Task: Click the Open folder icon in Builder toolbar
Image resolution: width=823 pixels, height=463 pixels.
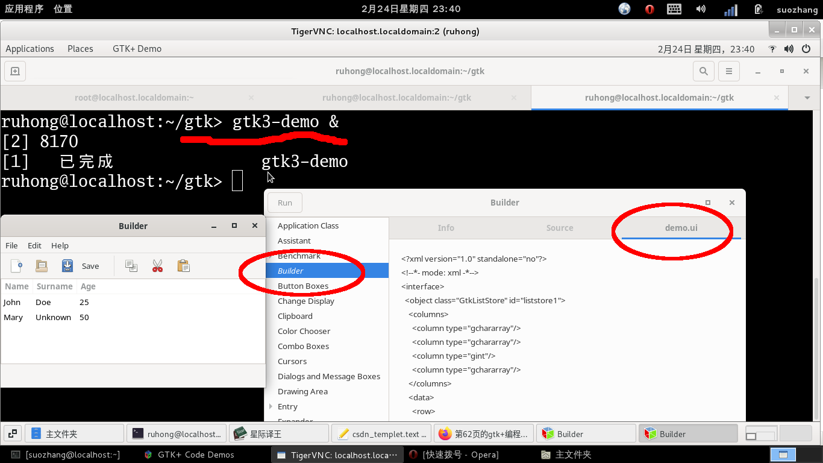Action: [x=42, y=266]
